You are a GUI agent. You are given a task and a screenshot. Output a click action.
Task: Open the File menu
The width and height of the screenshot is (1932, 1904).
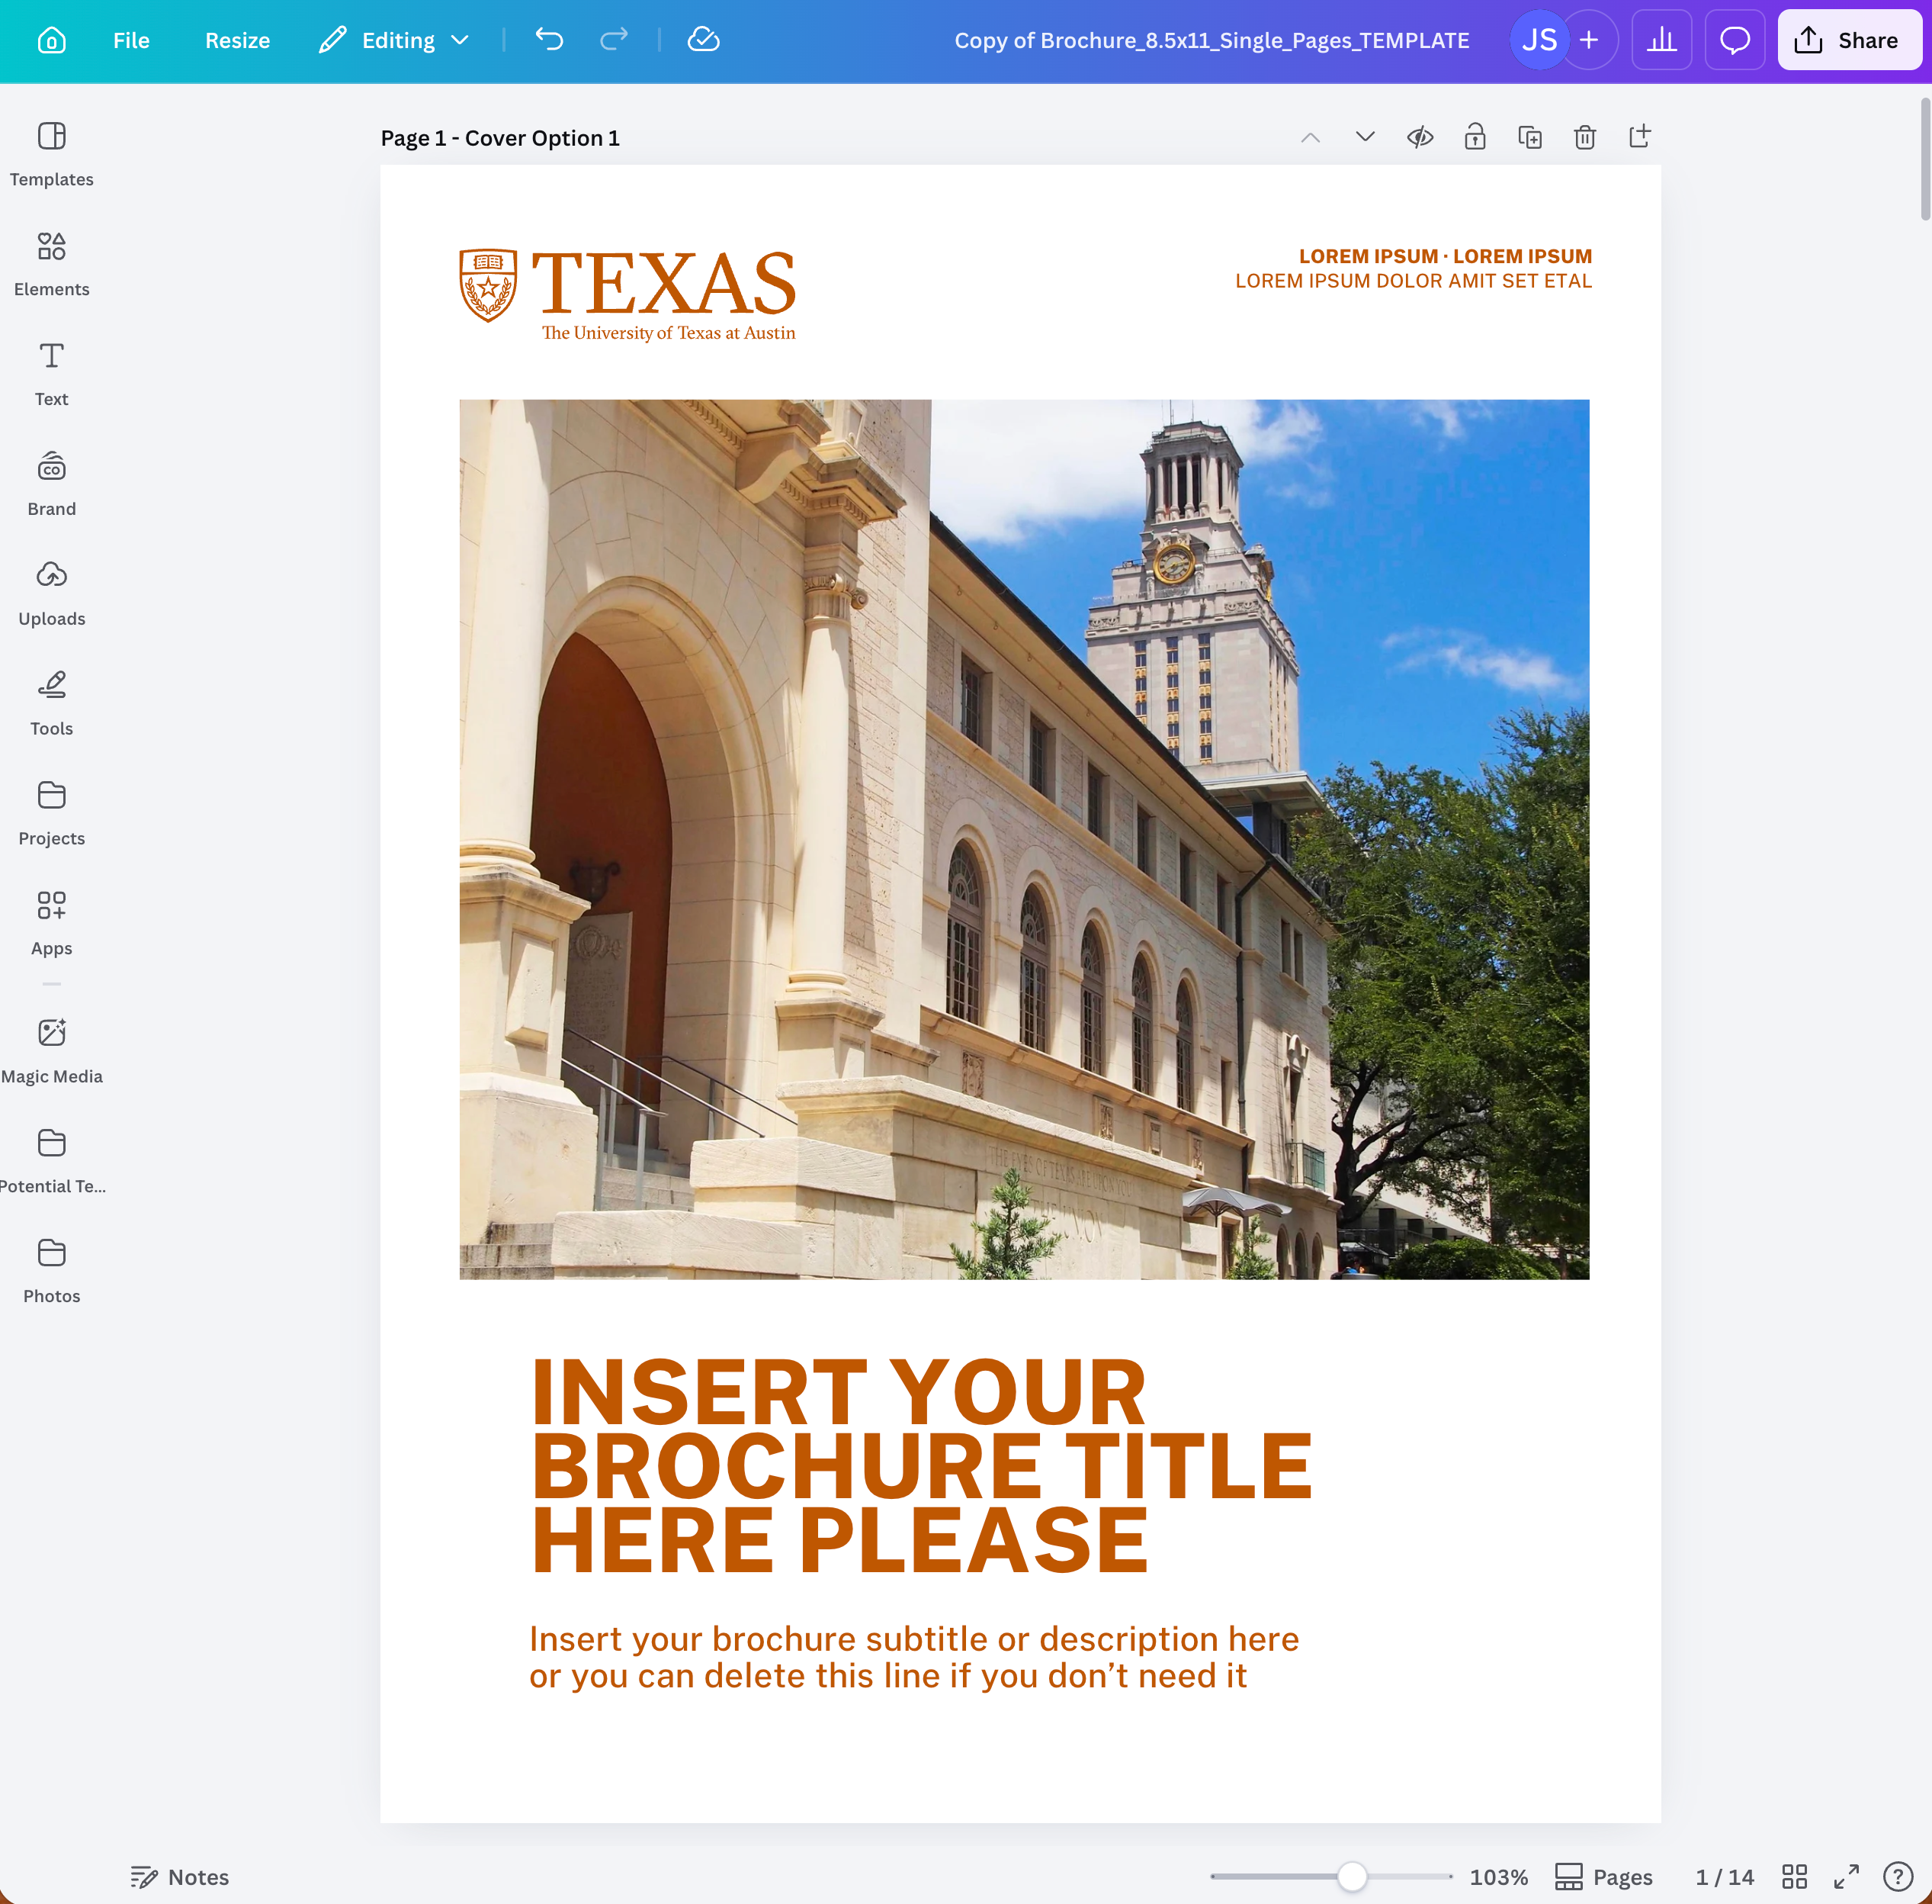tap(131, 40)
